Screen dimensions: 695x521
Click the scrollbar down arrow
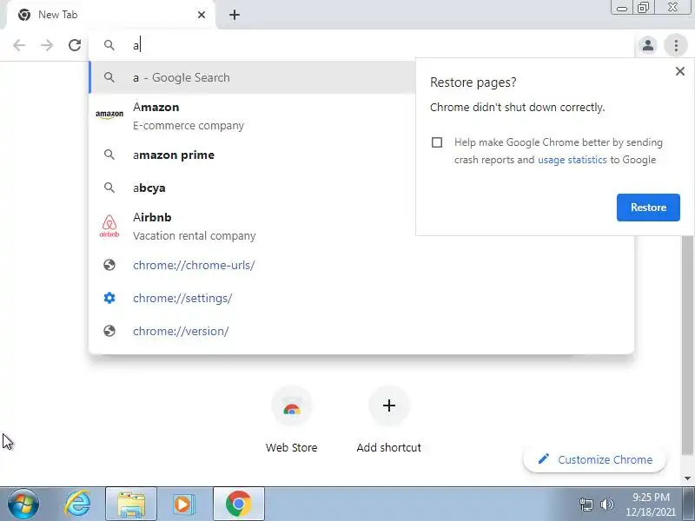(x=687, y=478)
